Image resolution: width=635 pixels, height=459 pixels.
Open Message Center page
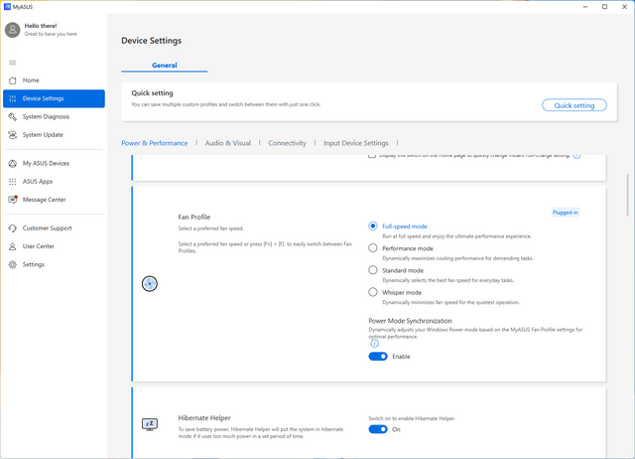click(54, 200)
